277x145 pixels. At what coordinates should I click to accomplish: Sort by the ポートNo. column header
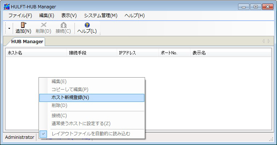174,53
